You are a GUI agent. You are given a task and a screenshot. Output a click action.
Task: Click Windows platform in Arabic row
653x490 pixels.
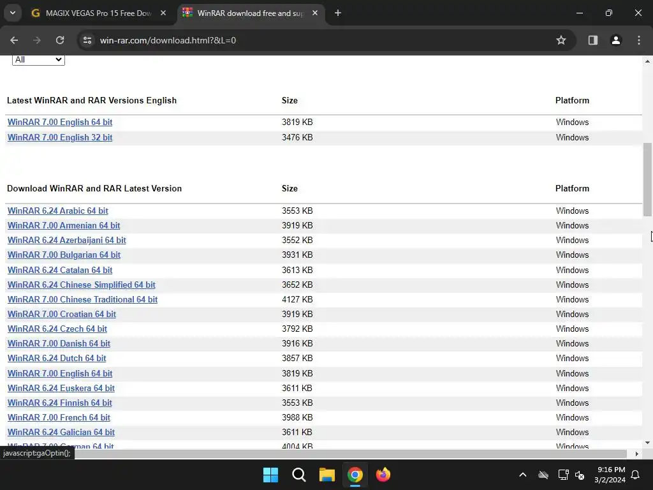pos(572,211)
